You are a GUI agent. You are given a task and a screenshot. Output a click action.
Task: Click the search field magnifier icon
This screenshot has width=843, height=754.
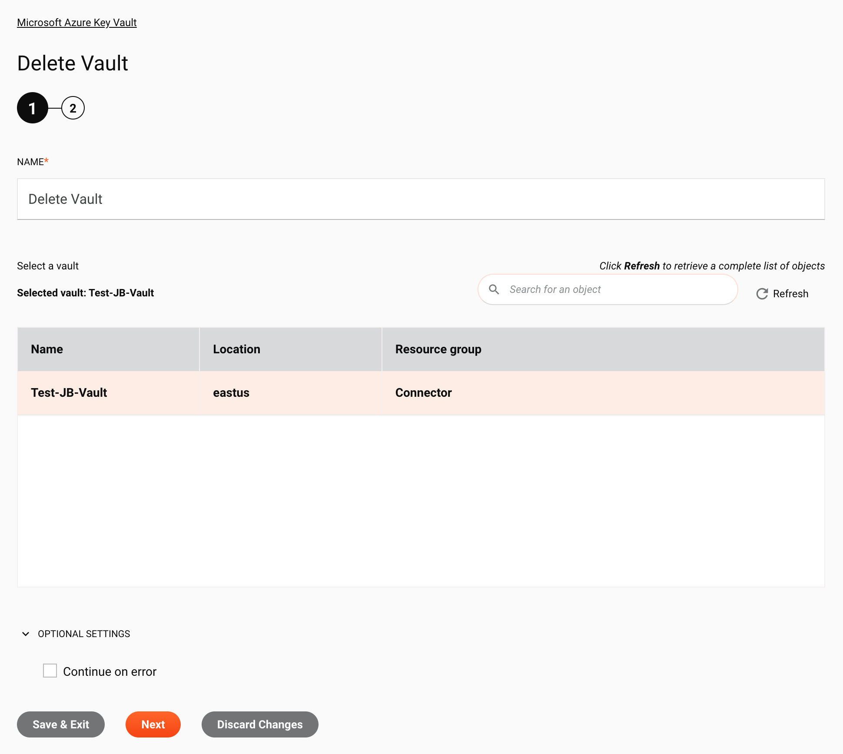pyautogui.click(x=495, y=289)
